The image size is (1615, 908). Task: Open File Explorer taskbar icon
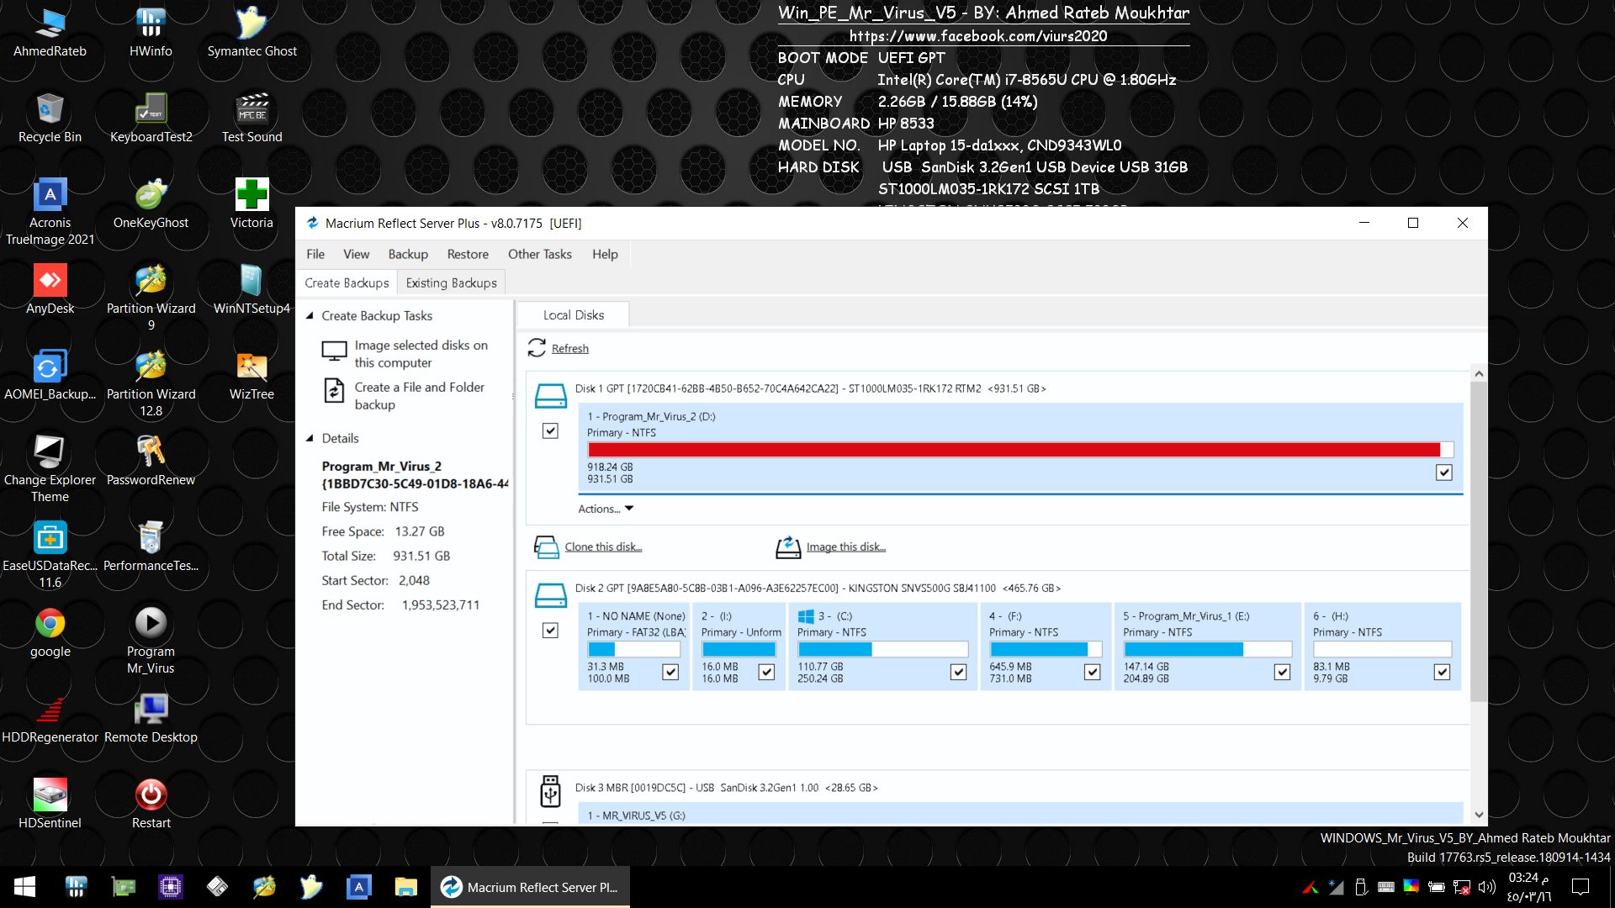click(x=405, y=887)
